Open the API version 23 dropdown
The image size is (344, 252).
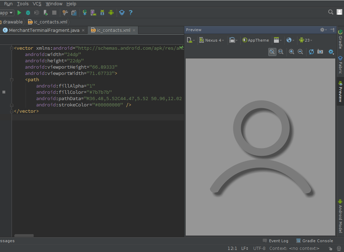pyautogui.click(x=305, y=40)
